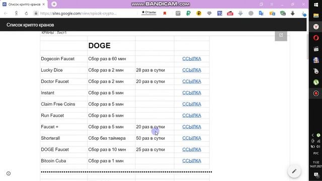The image size is (322, 181).
Task: Expand the hidden system tray icons chevron
Action: click(313, 135)
